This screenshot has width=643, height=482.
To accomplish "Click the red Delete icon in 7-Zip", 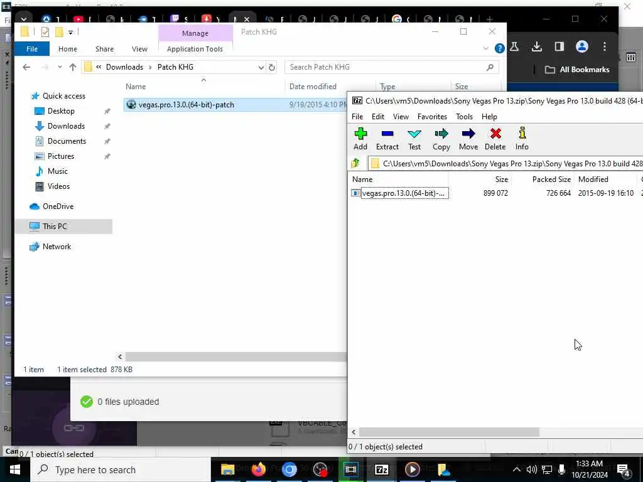I will [x=495, y=139].
